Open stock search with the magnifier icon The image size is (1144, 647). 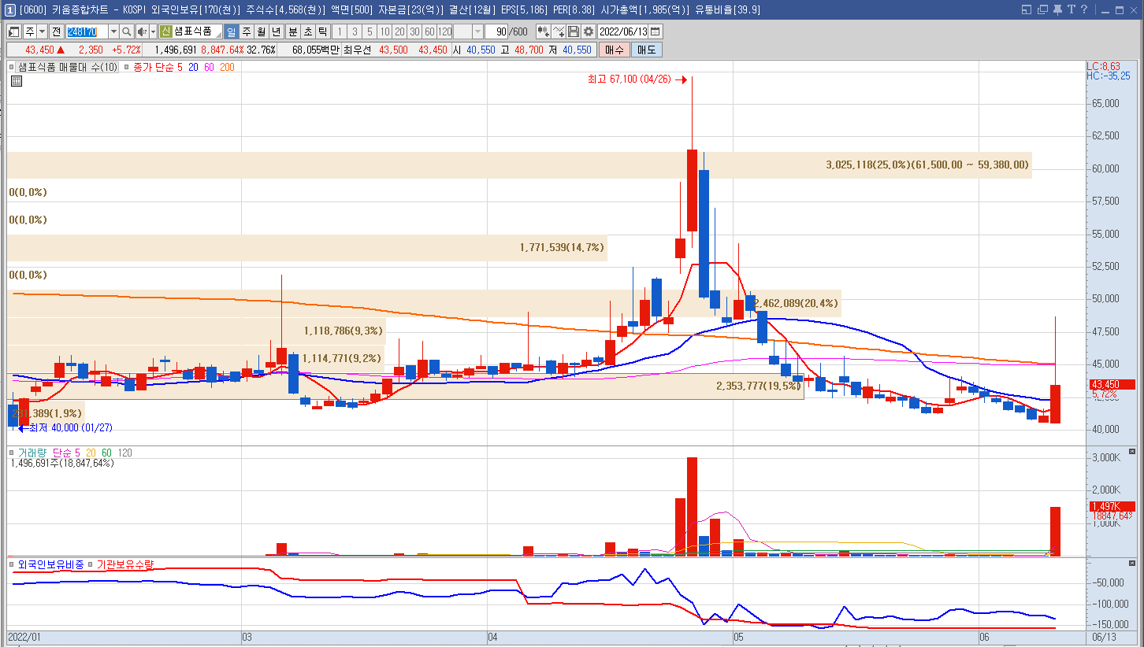pyautogui.click(x=126, y=31)
